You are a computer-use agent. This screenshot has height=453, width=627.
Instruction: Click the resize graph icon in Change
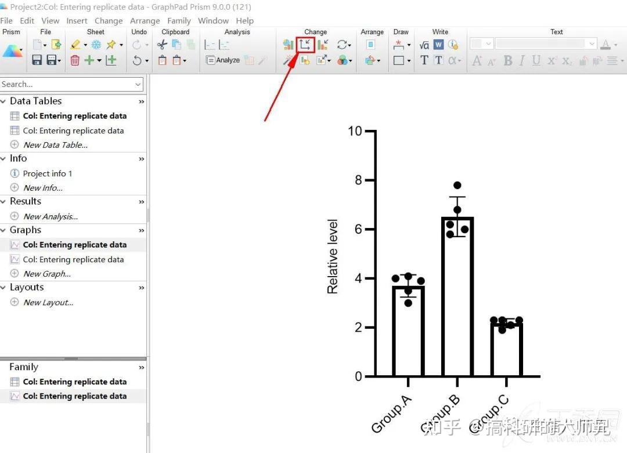coord(322,60)
